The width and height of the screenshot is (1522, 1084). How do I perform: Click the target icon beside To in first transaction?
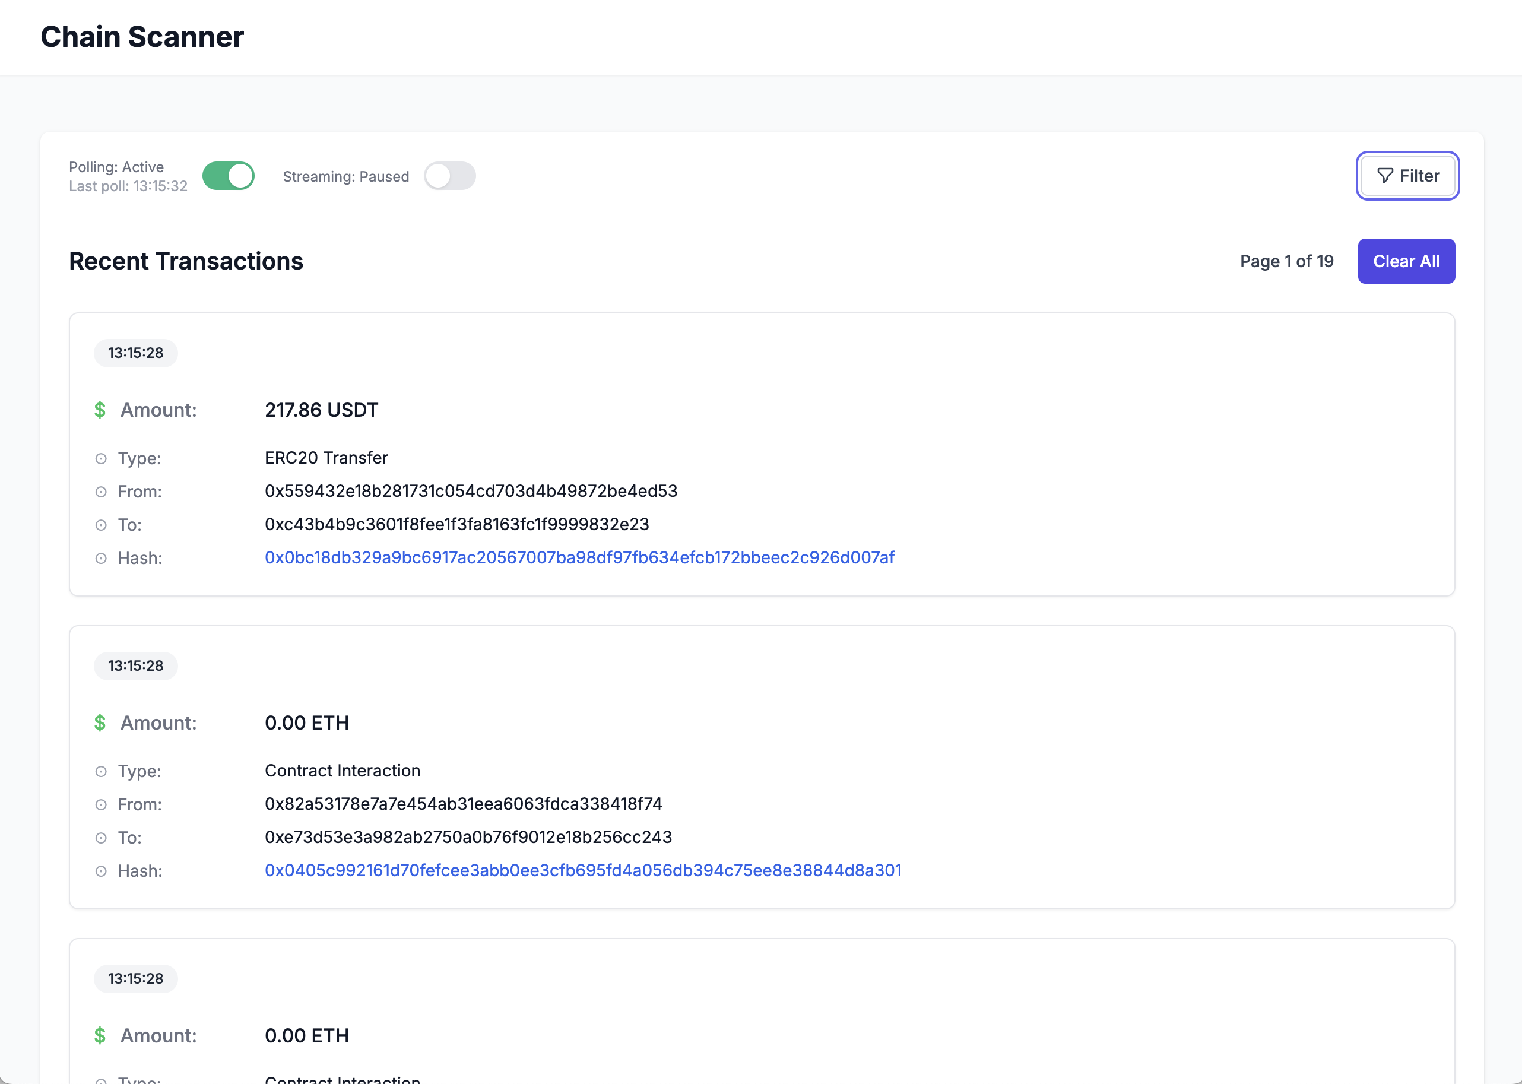101,525
